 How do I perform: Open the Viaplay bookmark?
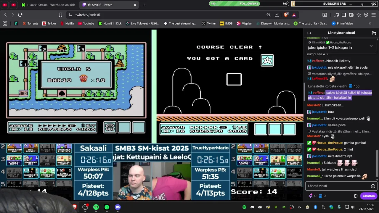244,23
